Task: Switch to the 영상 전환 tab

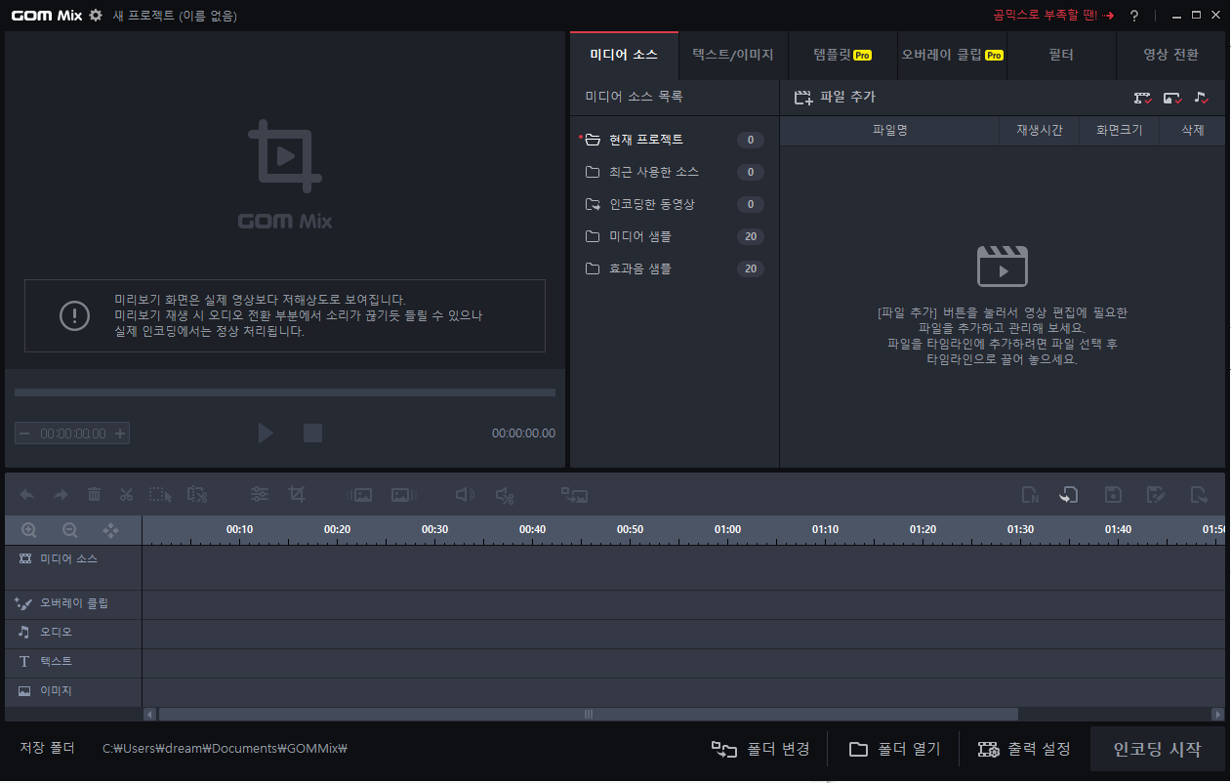Action: coord(1170,55)
